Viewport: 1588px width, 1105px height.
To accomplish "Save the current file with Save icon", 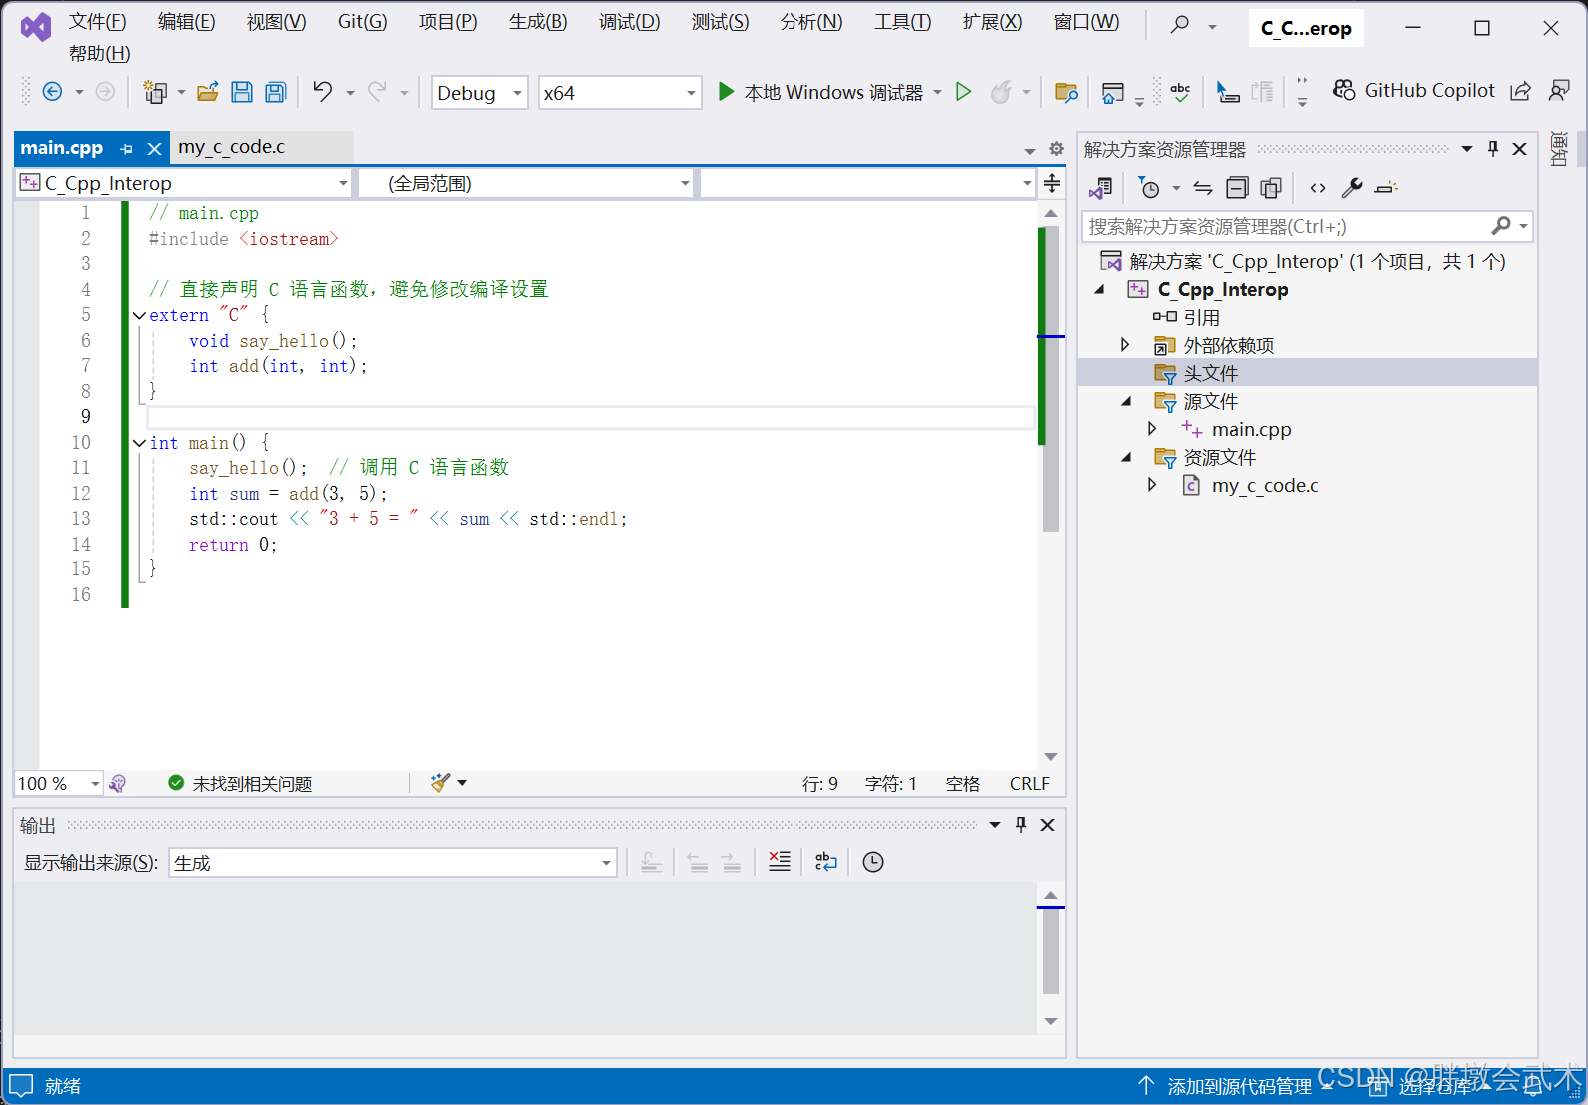I will (242, 93).
